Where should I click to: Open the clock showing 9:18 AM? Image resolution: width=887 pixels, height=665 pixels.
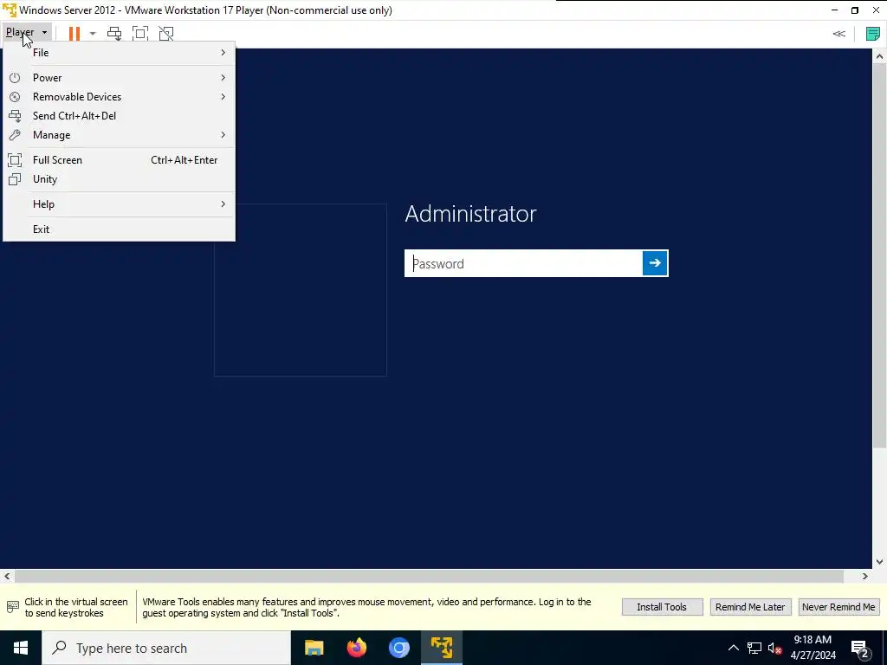pos(813,648)
